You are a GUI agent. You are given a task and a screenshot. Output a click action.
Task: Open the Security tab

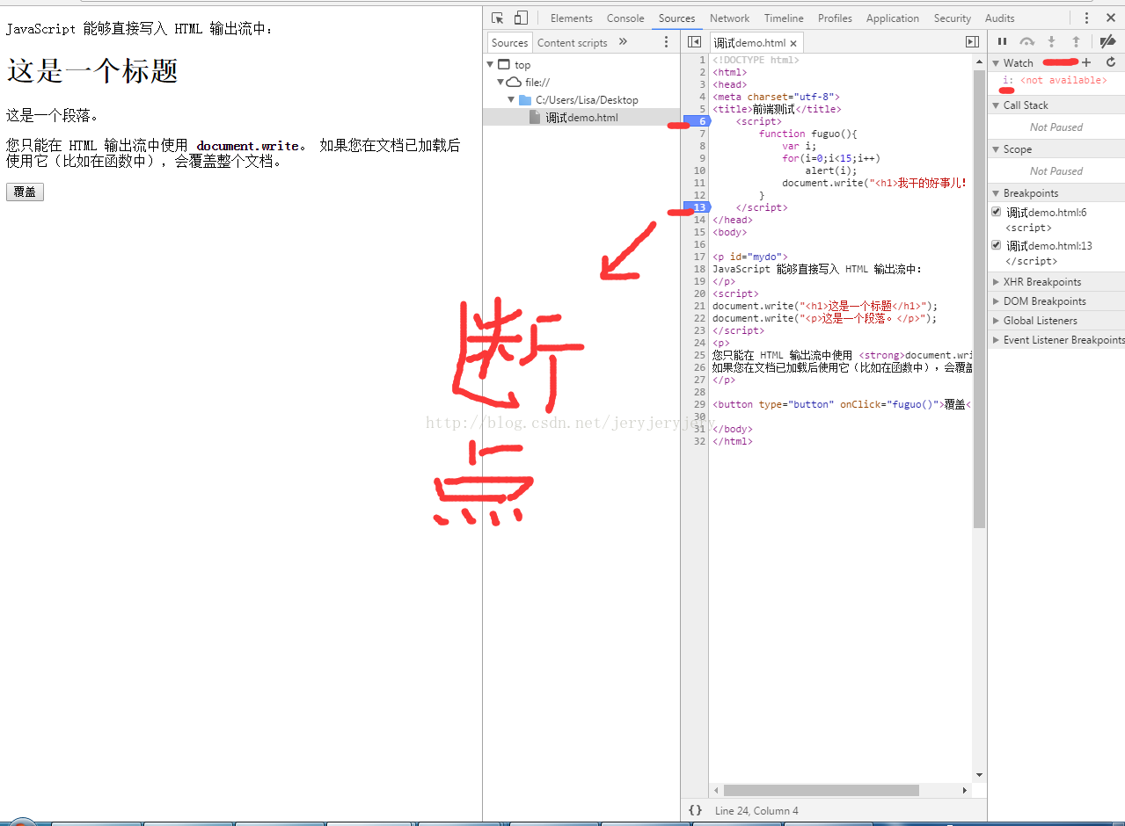(953, 18)
